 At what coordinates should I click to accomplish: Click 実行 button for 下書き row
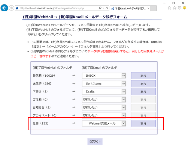coord(143,92)
